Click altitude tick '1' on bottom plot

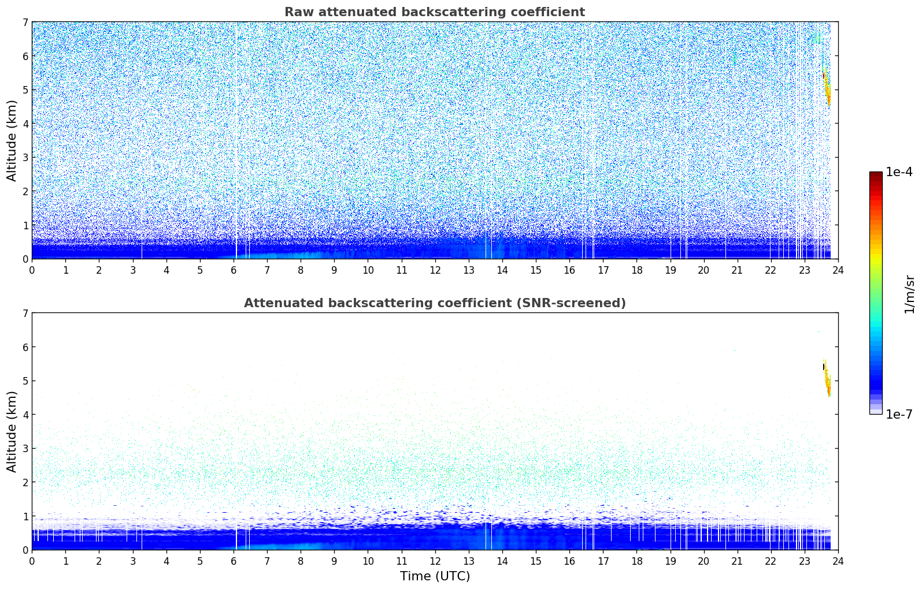[25, 516]
